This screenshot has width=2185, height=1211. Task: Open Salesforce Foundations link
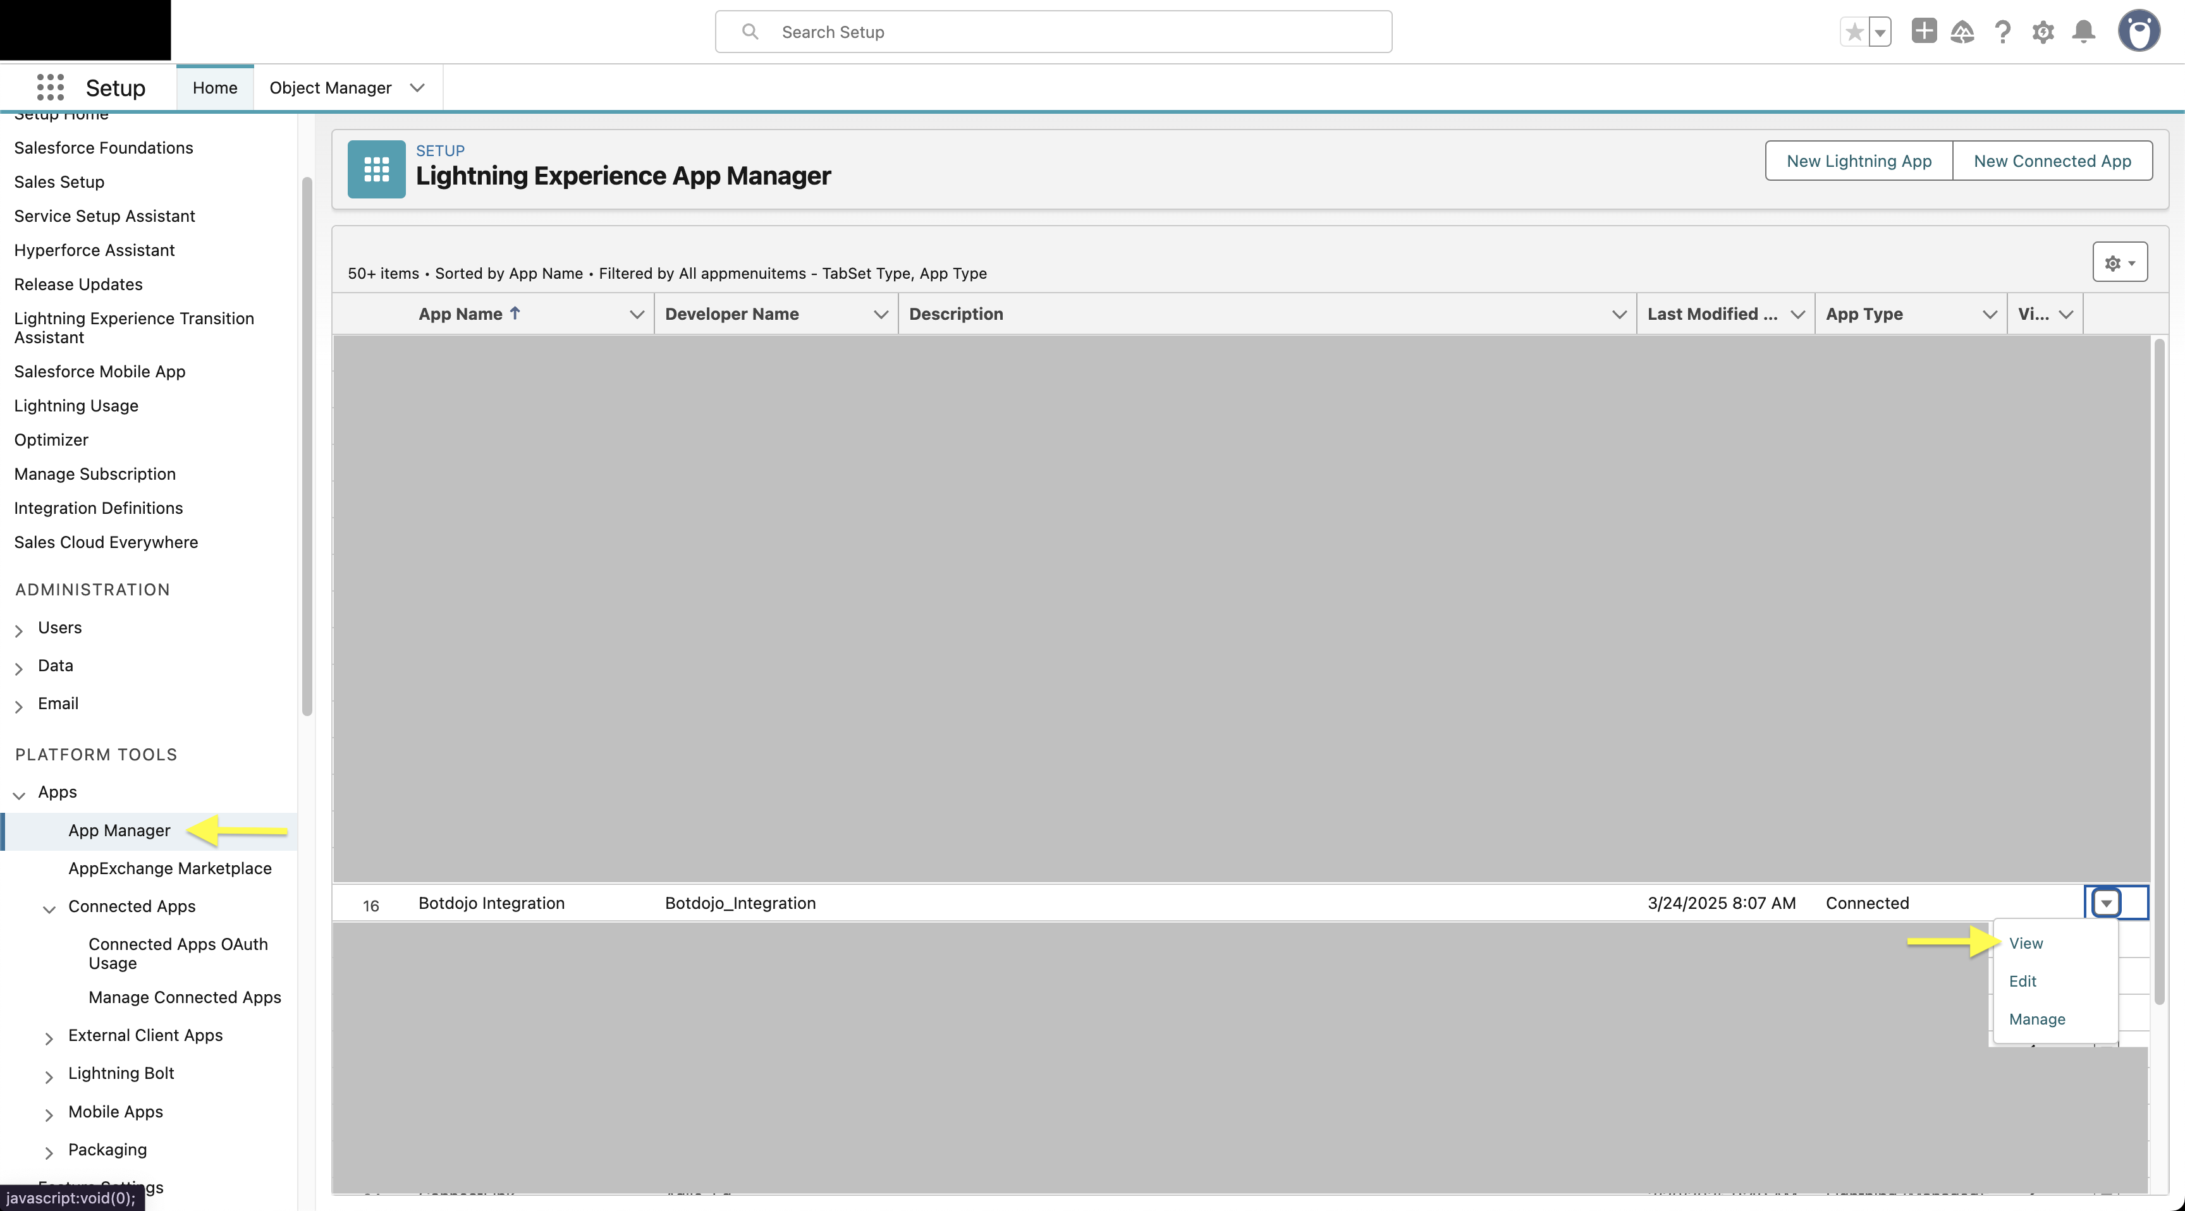tap(104, 147)
